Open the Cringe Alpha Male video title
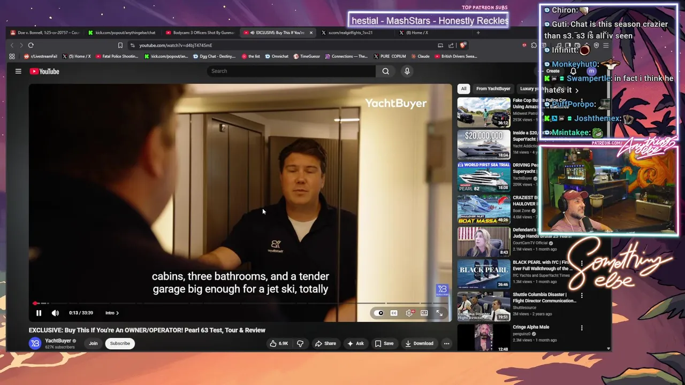The width and height of the screenshot is (685, 385). click(x=531, y=327)
